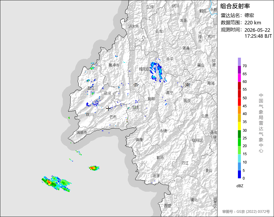Click the 凤庆 map label

[x=187, y=101]
